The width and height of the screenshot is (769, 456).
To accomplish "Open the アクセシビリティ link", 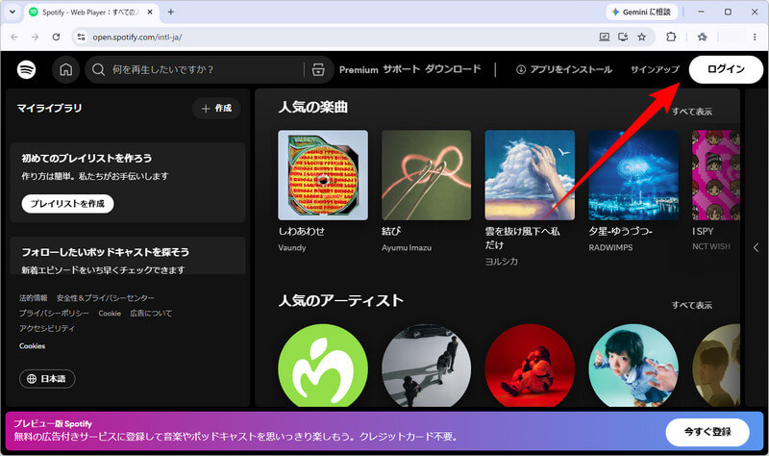I will pyautogui.click(x=47, y=328).
